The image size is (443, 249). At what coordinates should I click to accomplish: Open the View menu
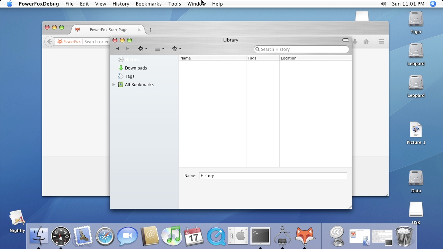(x=101, y=4)
